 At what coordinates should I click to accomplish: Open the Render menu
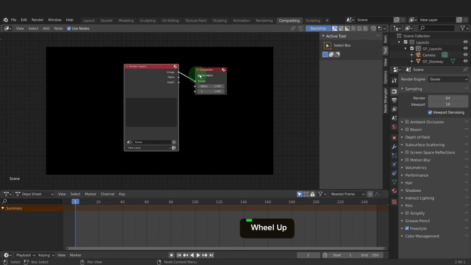pyautogui.click(x=37, y=20)
